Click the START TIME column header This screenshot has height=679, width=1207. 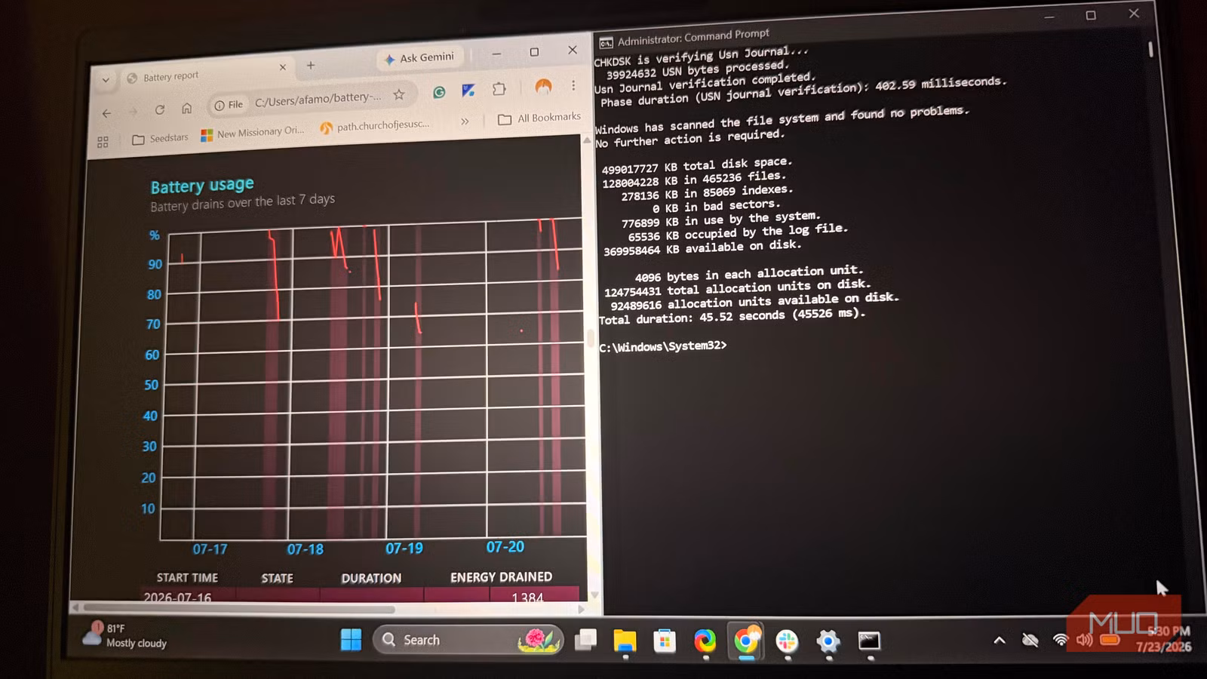187,578
